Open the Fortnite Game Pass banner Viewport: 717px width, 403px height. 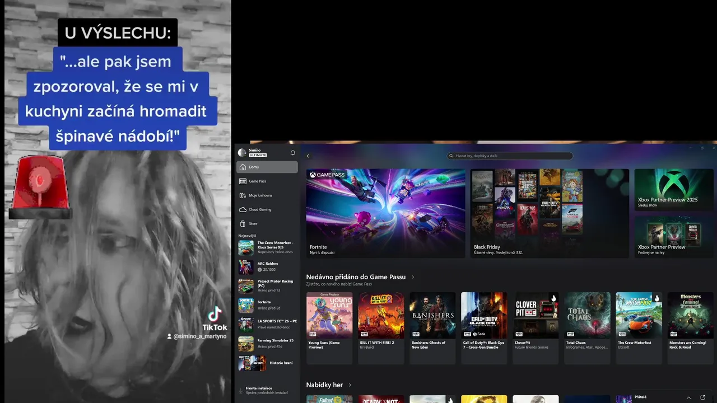(386, 213)
